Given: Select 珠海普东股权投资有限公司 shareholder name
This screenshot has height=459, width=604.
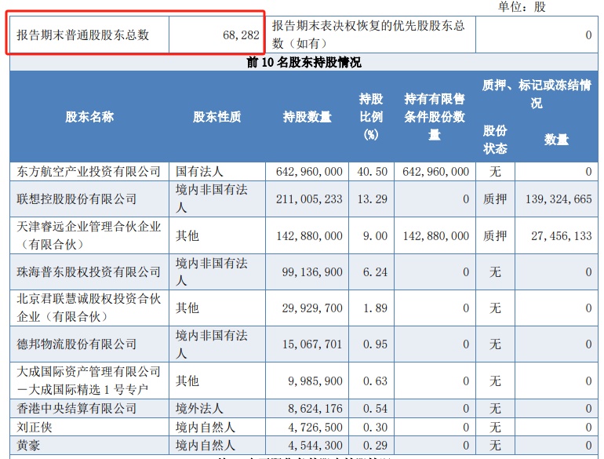Looking at the screenshot, I should pos(89,271).
